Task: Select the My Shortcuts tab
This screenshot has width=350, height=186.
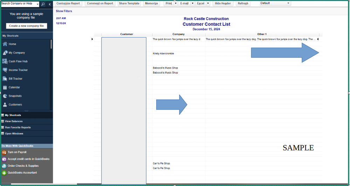Action: point(27,115)
